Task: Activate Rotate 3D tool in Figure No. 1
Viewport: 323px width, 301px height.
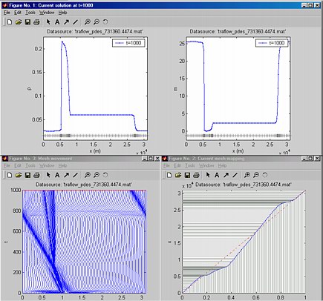Action: click(105, 22)
